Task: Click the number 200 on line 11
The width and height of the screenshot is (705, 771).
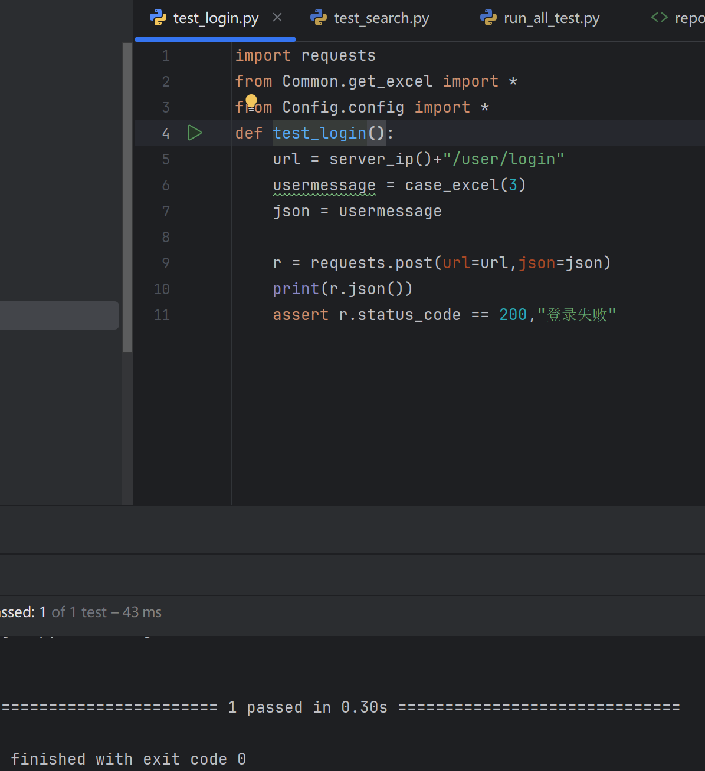Action: click(x=513, y=315)
